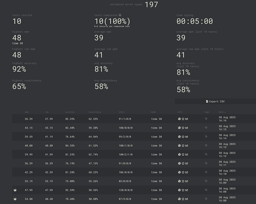This screenshot has width=256, height=204.
Task: Click the consistency column header
Action: [95, 111]
